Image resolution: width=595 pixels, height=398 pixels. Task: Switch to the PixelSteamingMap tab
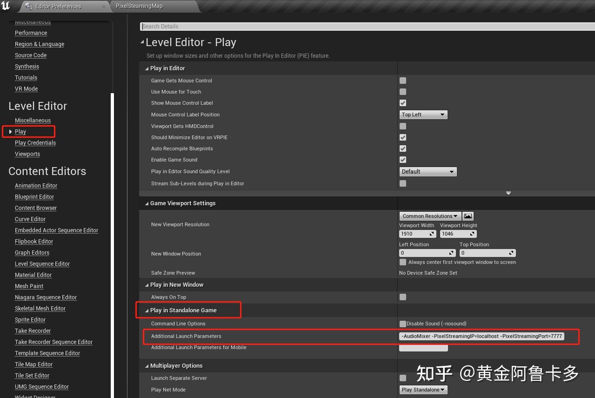pos(139,7)
